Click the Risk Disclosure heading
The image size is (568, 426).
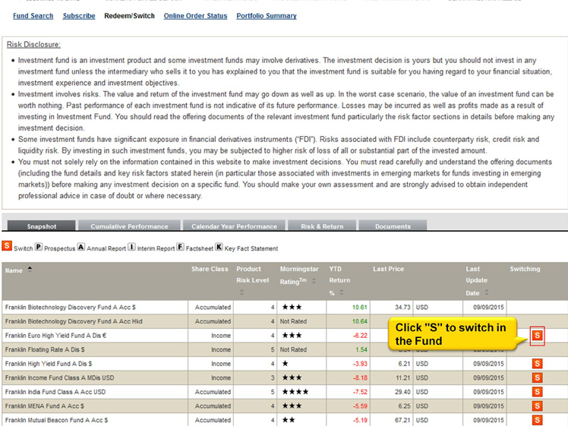(33, 45)
